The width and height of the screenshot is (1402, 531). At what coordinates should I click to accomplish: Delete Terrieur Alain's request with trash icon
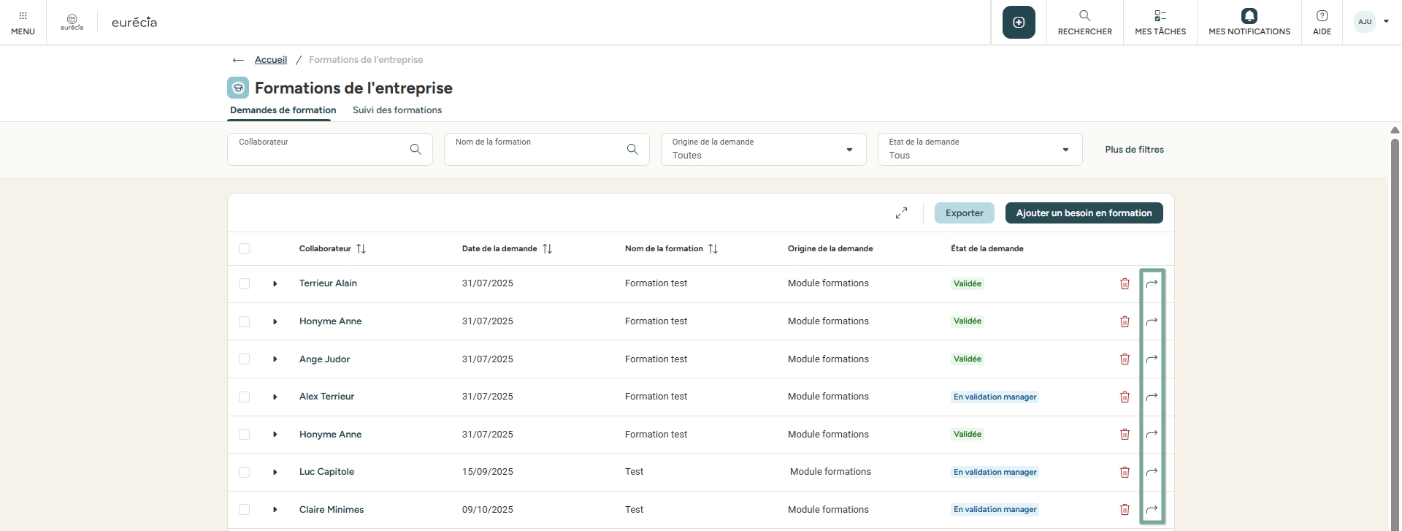click(x=1125, y=283)
